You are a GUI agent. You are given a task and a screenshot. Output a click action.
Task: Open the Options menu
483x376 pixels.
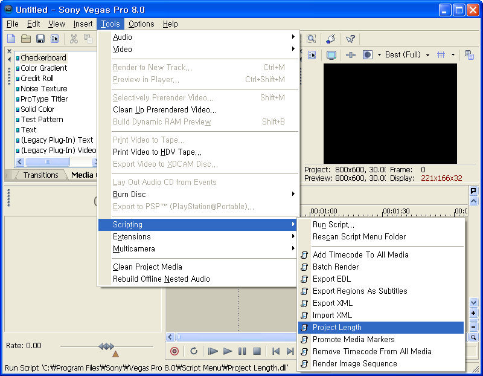(x=141, y=24)
